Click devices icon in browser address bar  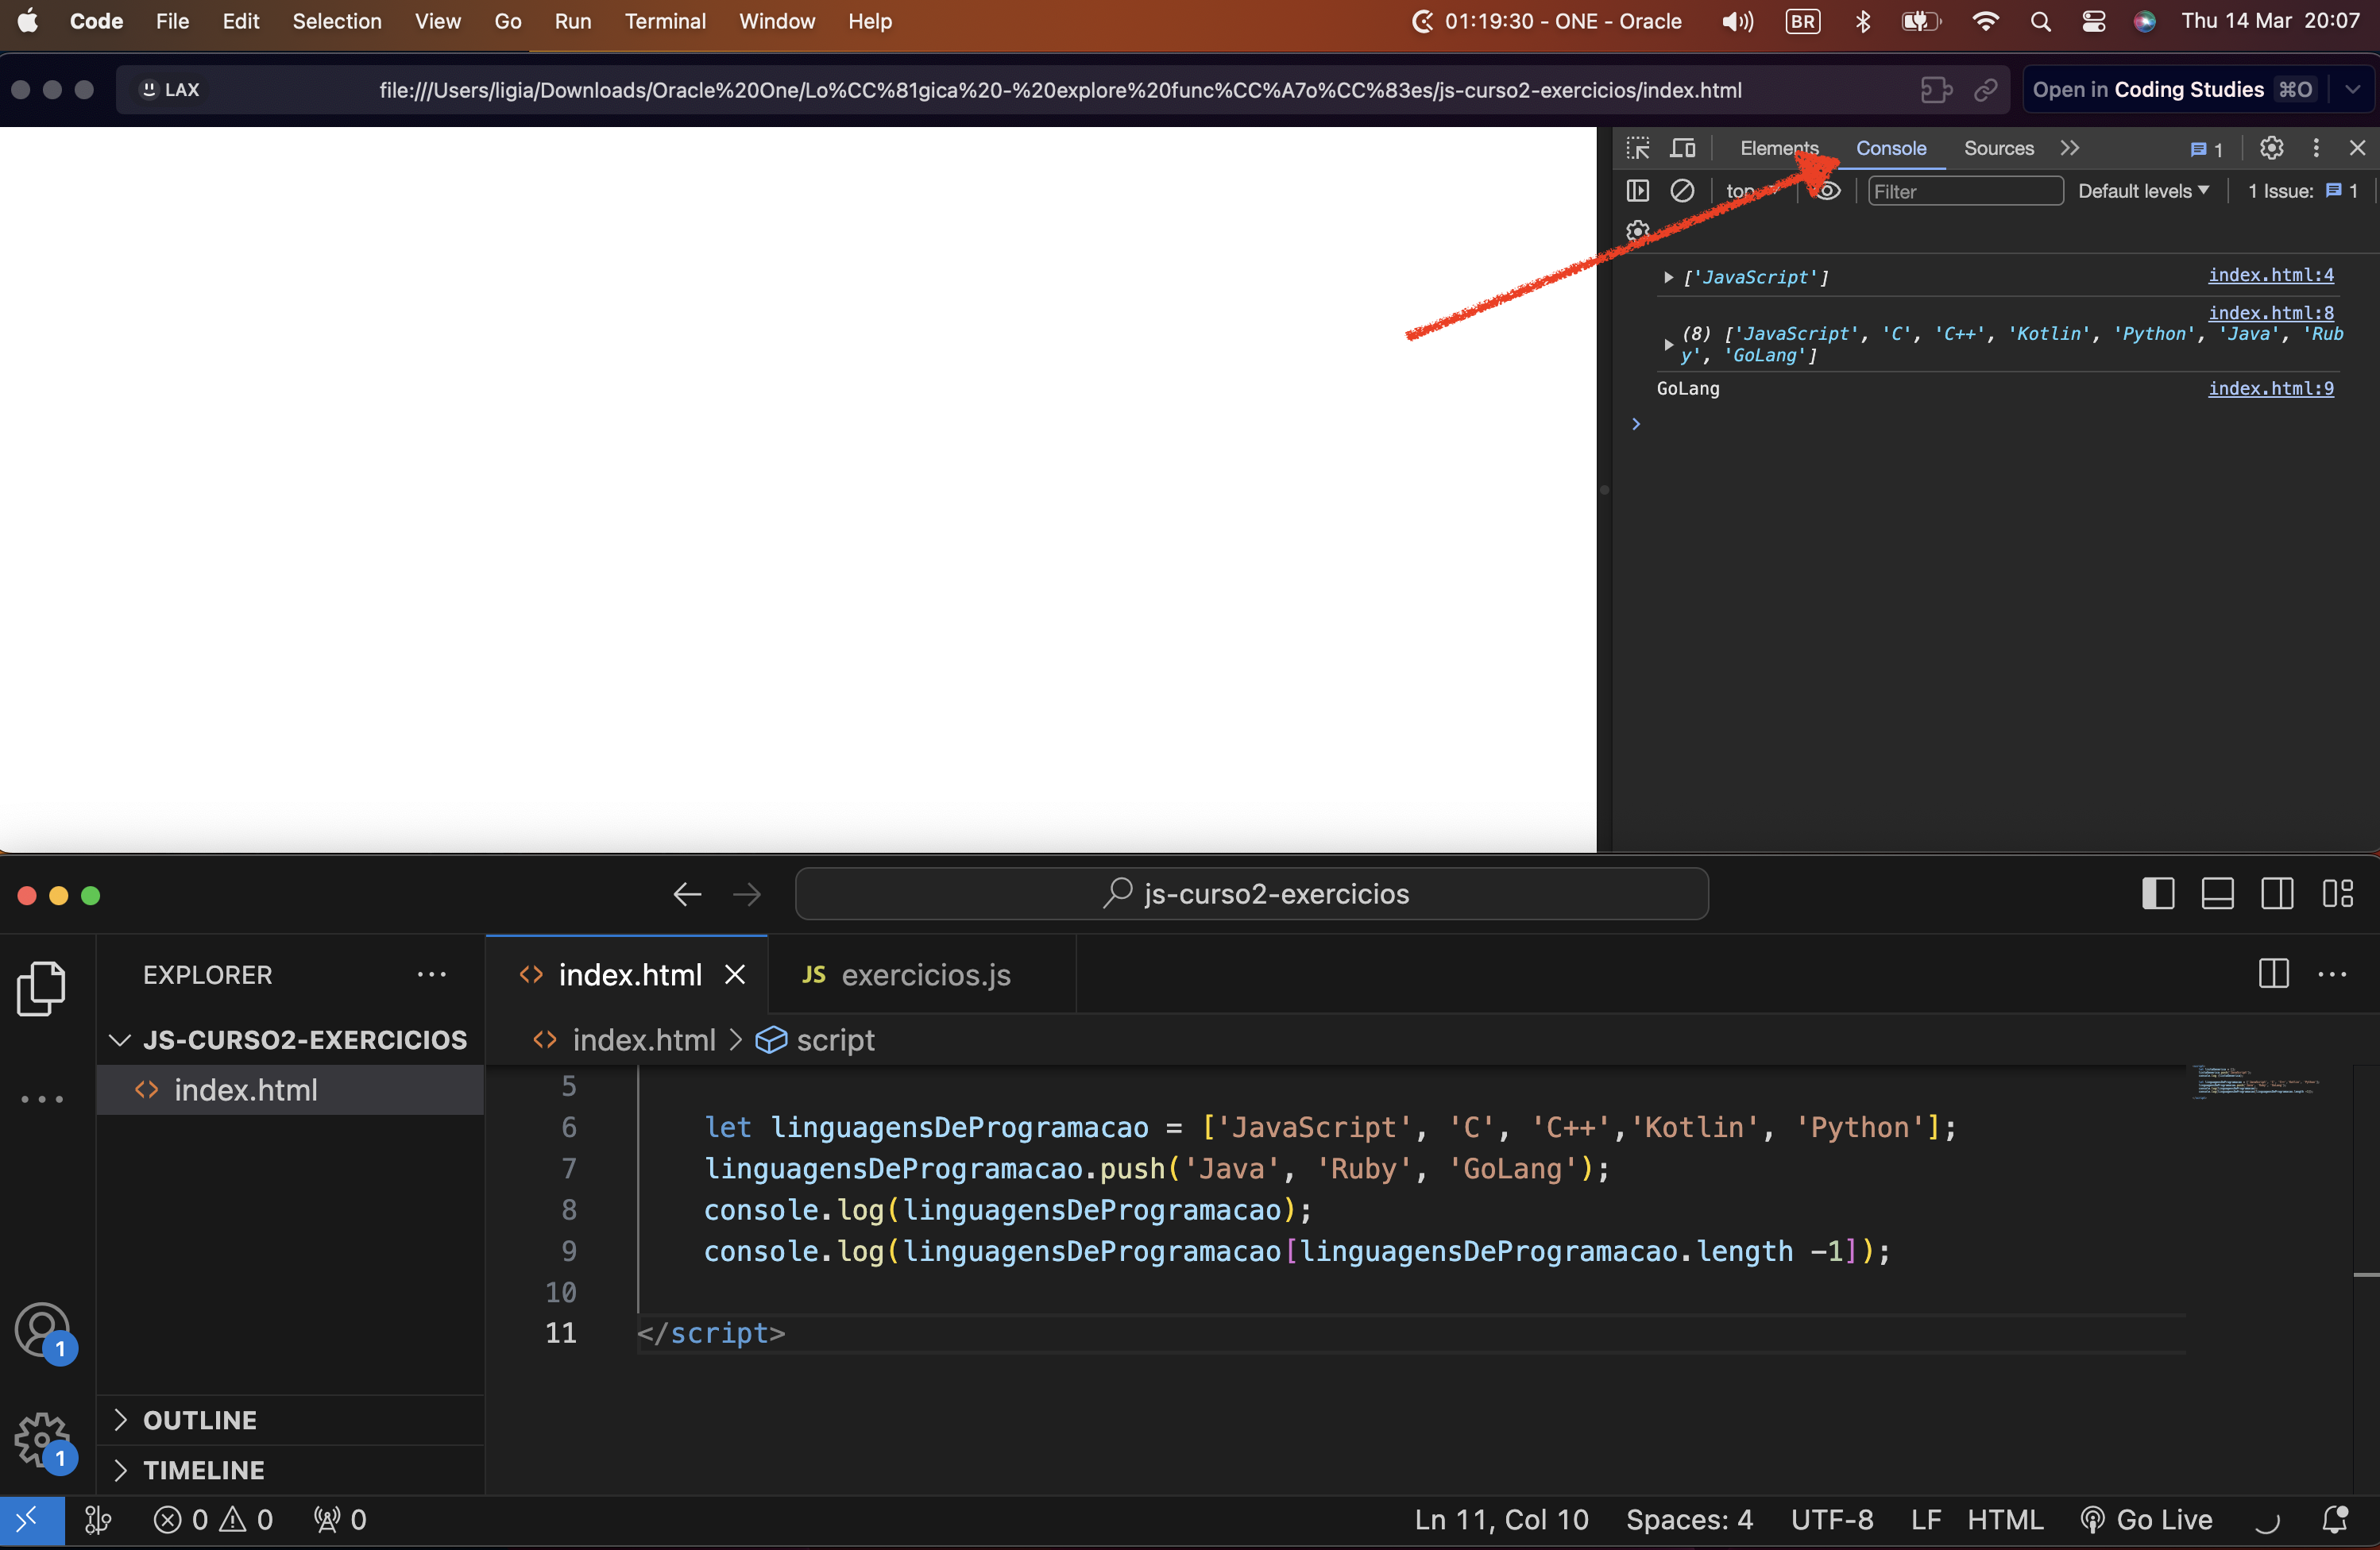point(1936,90)
